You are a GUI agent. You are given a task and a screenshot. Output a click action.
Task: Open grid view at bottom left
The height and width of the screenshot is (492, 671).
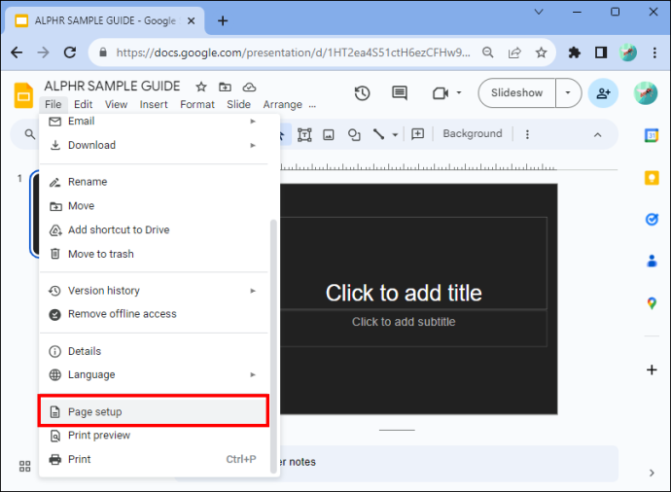coord(25,466)
